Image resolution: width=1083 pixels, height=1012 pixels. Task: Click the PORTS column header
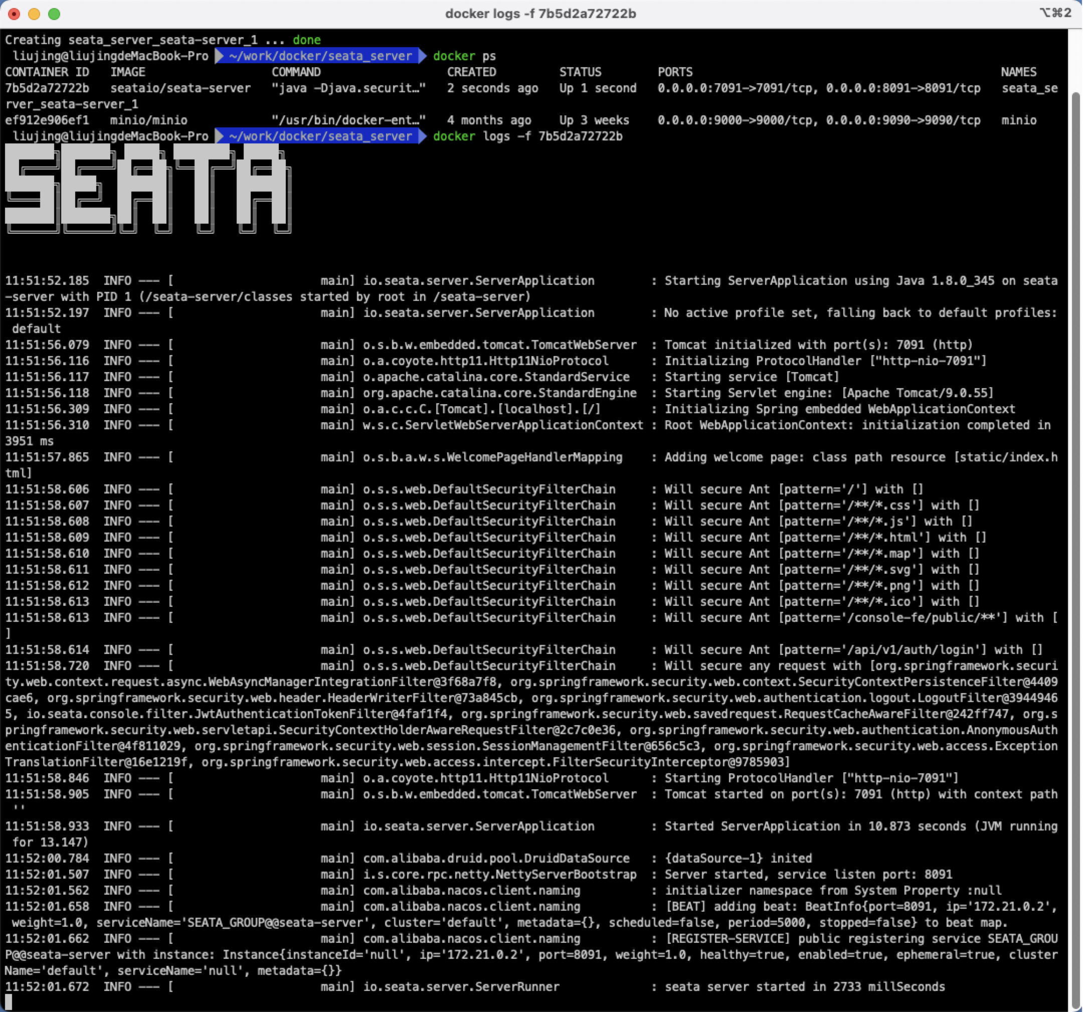[675, 72]
